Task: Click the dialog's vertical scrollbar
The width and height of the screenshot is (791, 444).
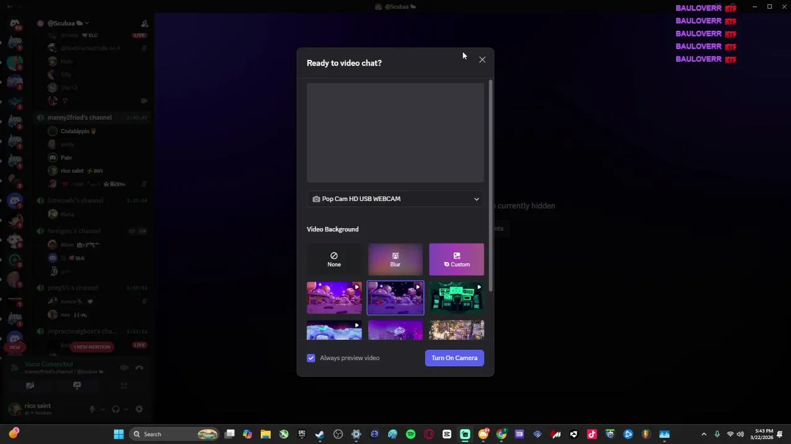Action: 491,185
